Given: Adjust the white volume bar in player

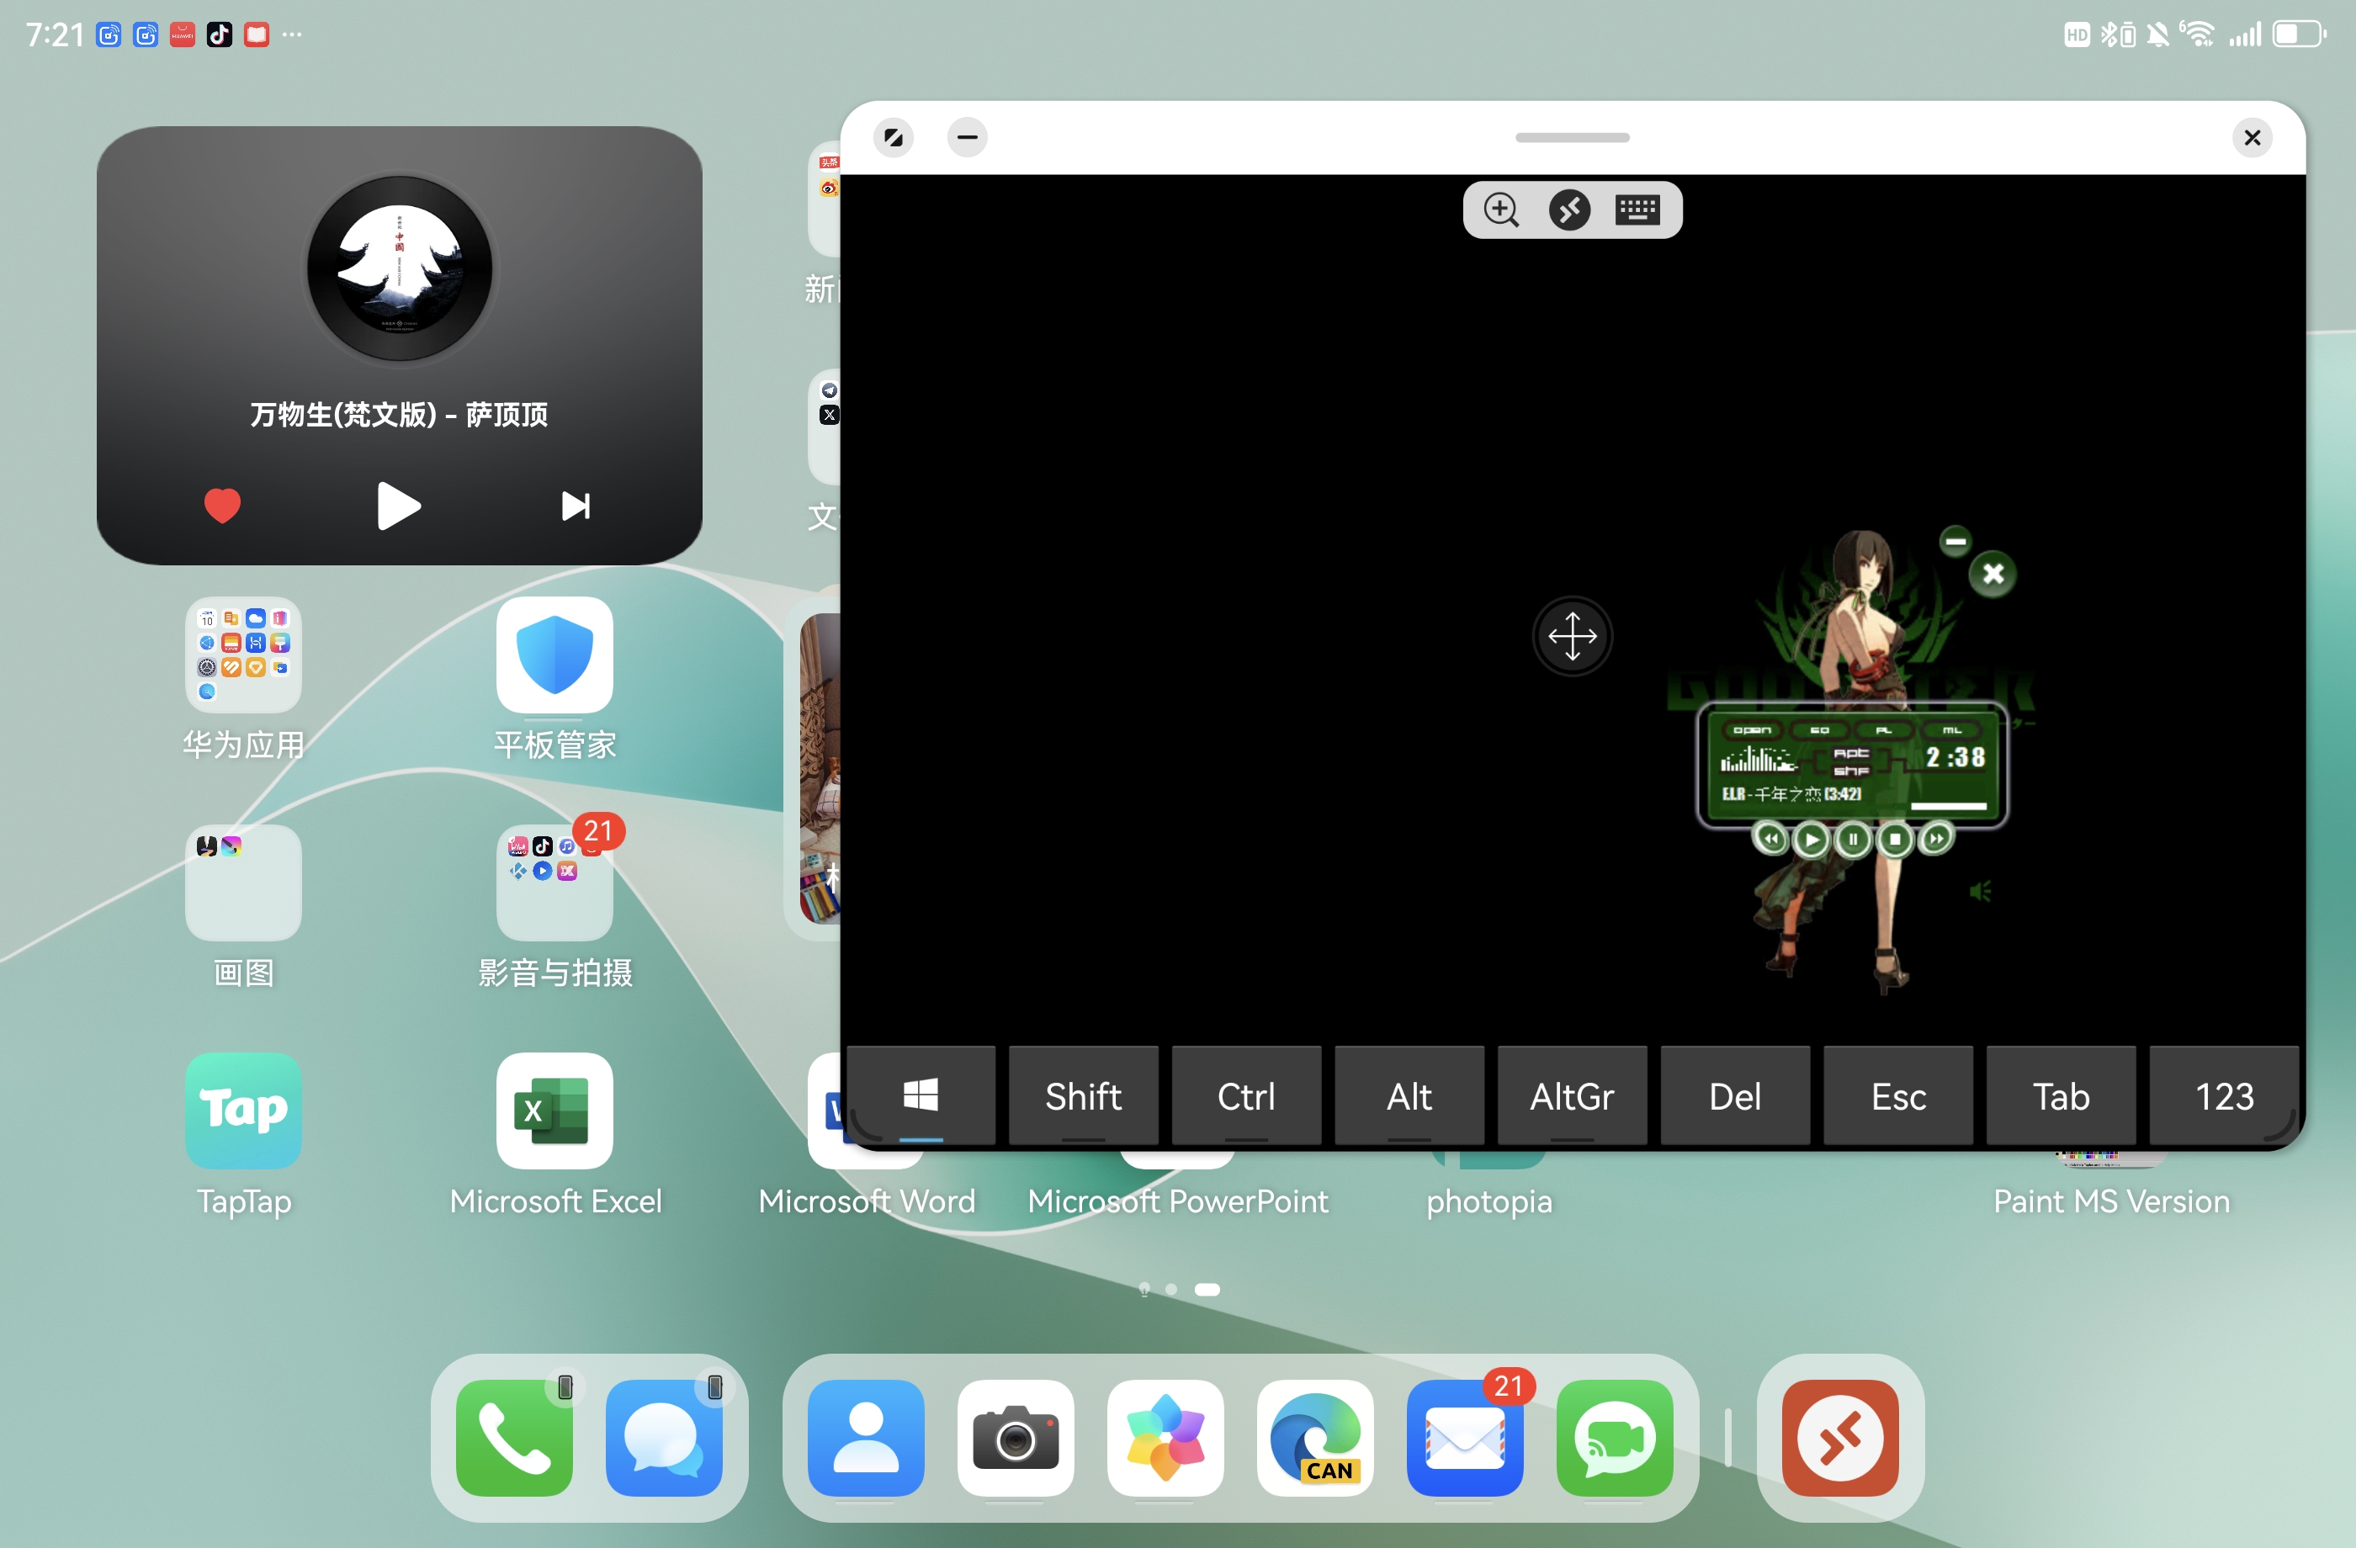Looking at the screenshot, I should [1948, 806].
